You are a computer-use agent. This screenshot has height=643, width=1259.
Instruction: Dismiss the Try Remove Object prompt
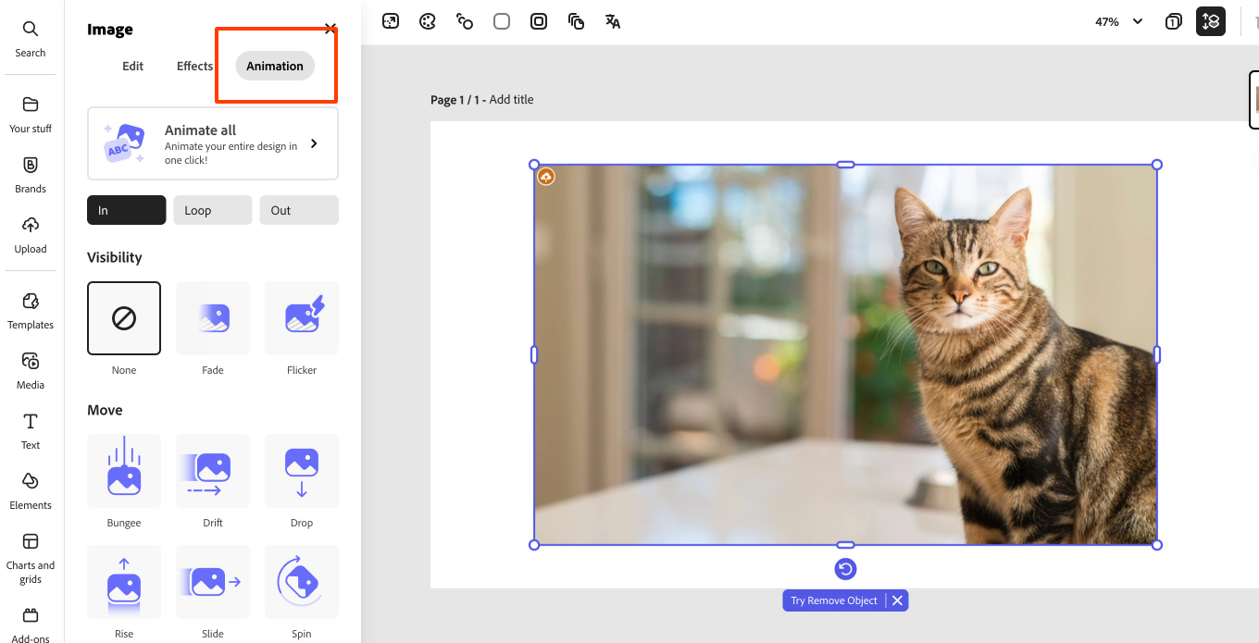pos(897,600)
